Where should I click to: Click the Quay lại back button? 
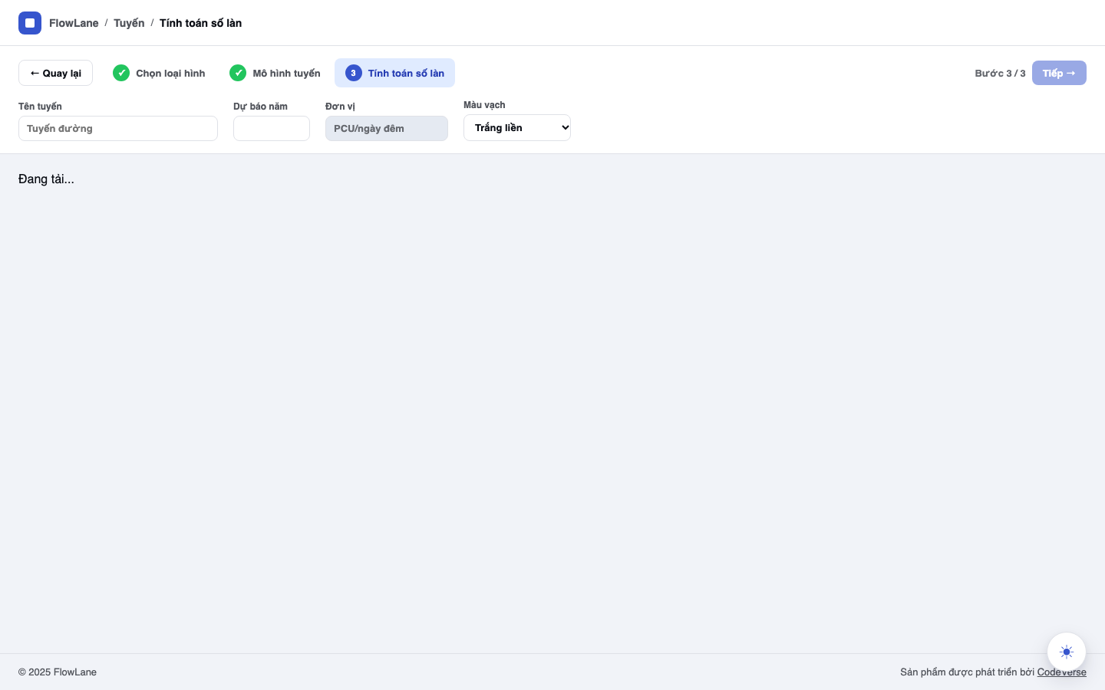(55, 73)
